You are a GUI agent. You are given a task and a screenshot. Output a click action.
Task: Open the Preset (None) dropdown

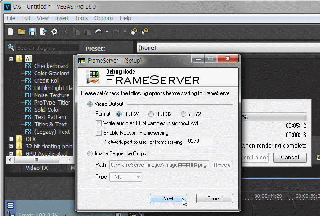coord(228,47)
